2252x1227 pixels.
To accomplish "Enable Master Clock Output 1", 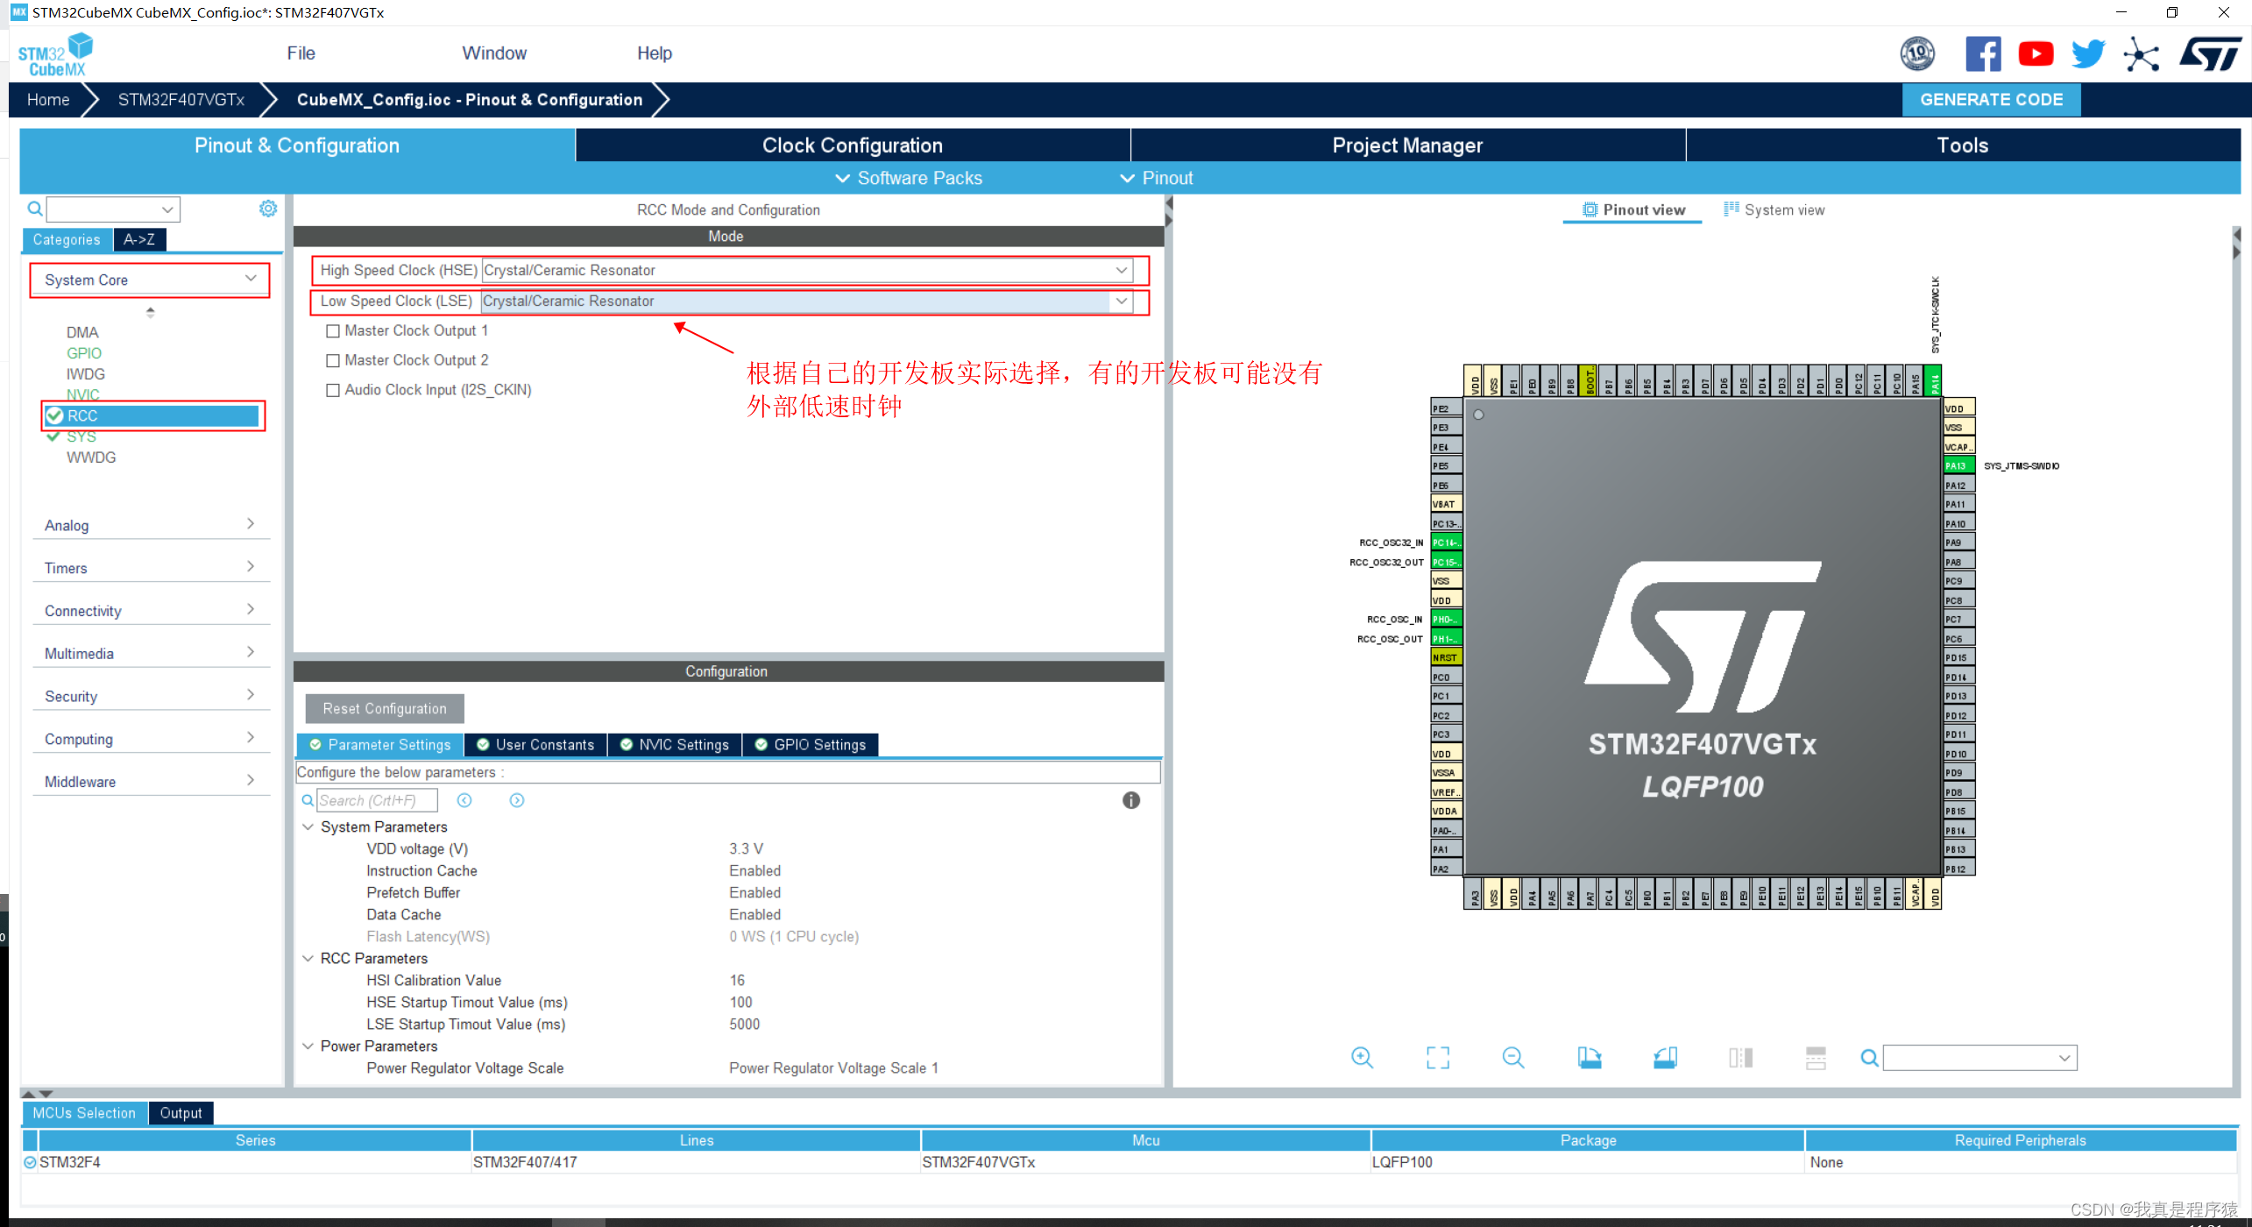I will click(333, 331).
